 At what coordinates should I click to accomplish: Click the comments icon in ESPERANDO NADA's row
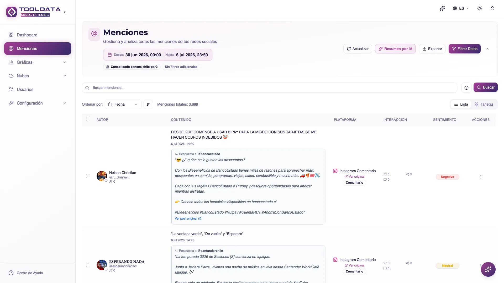(385, 268)
